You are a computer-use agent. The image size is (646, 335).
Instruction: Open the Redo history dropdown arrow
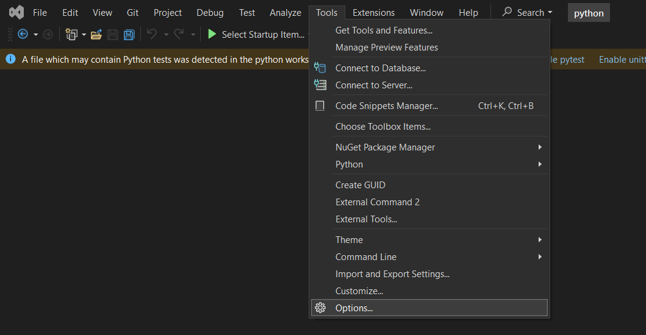click(x=193, y=35)
